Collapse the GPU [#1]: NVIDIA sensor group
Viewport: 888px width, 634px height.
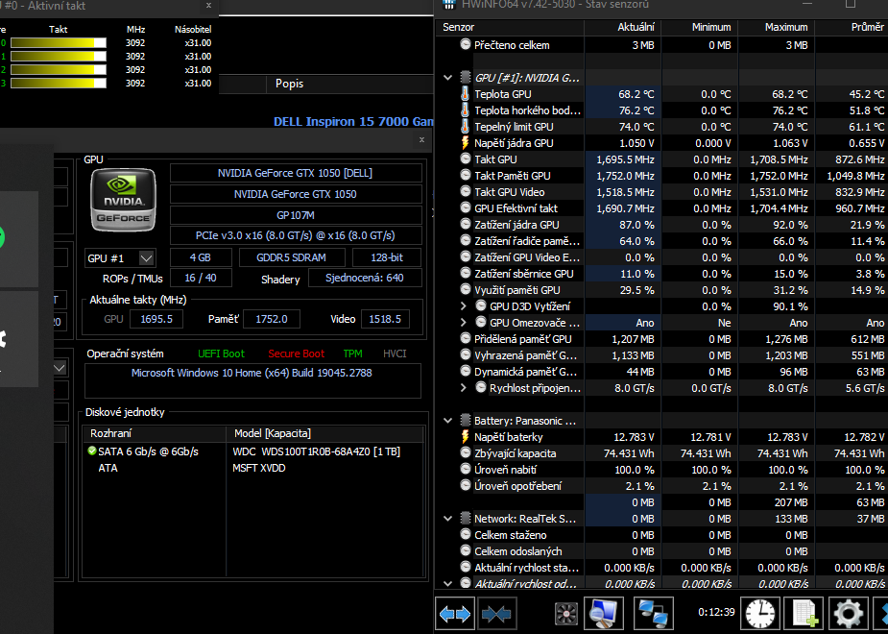pyautogui.click(x=448, y=78)
